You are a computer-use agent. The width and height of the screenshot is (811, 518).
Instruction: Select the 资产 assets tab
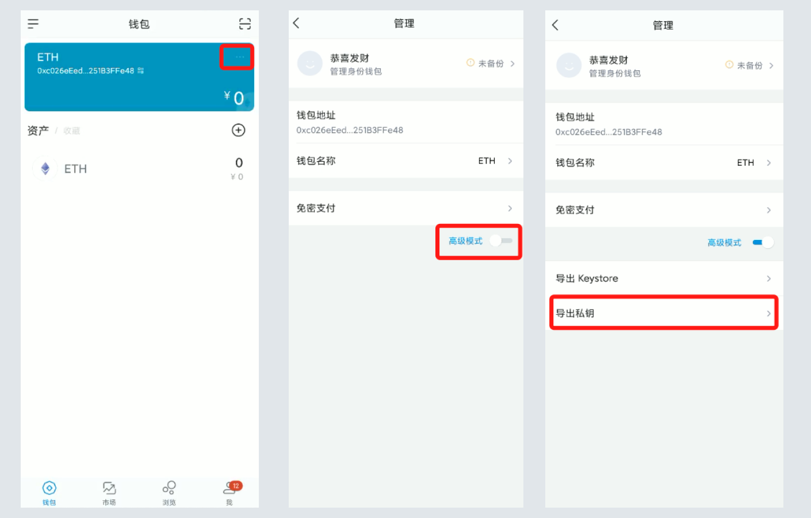coord(38,131)
